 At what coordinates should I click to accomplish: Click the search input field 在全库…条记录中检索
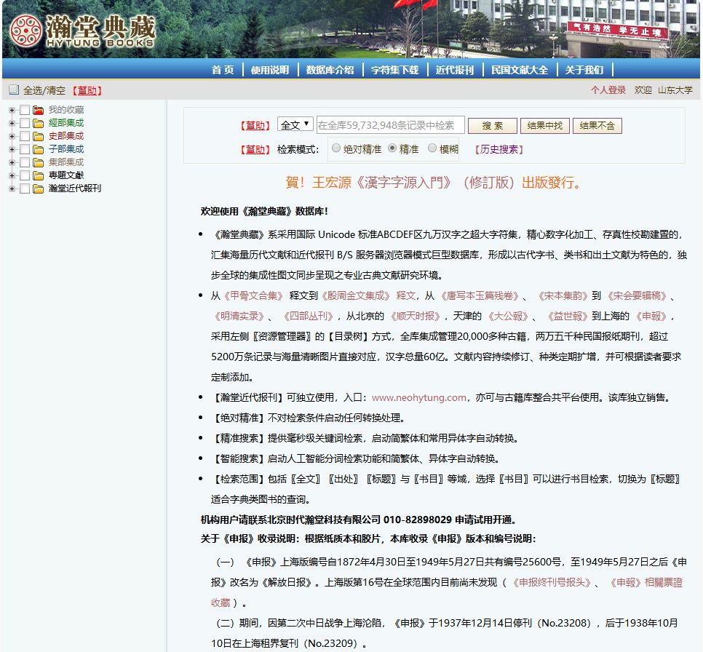coord(390,125)
